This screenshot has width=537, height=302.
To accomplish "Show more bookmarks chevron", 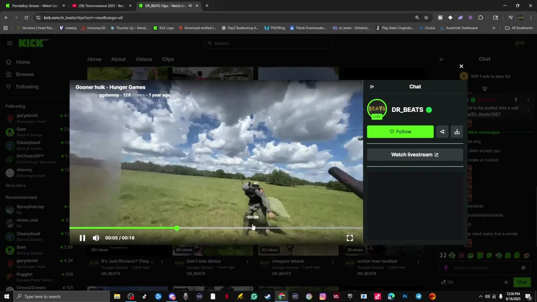I will pos(494,28).
